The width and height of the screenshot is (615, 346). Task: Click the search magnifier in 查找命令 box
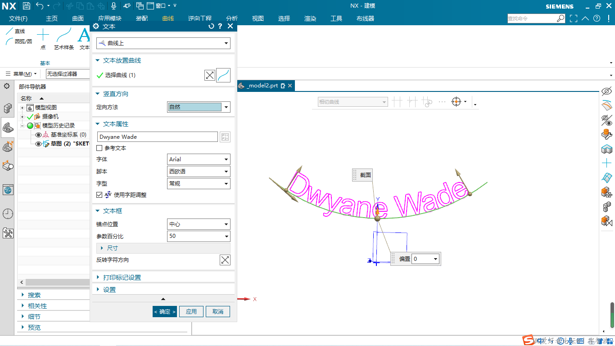(x=561, y=18)
